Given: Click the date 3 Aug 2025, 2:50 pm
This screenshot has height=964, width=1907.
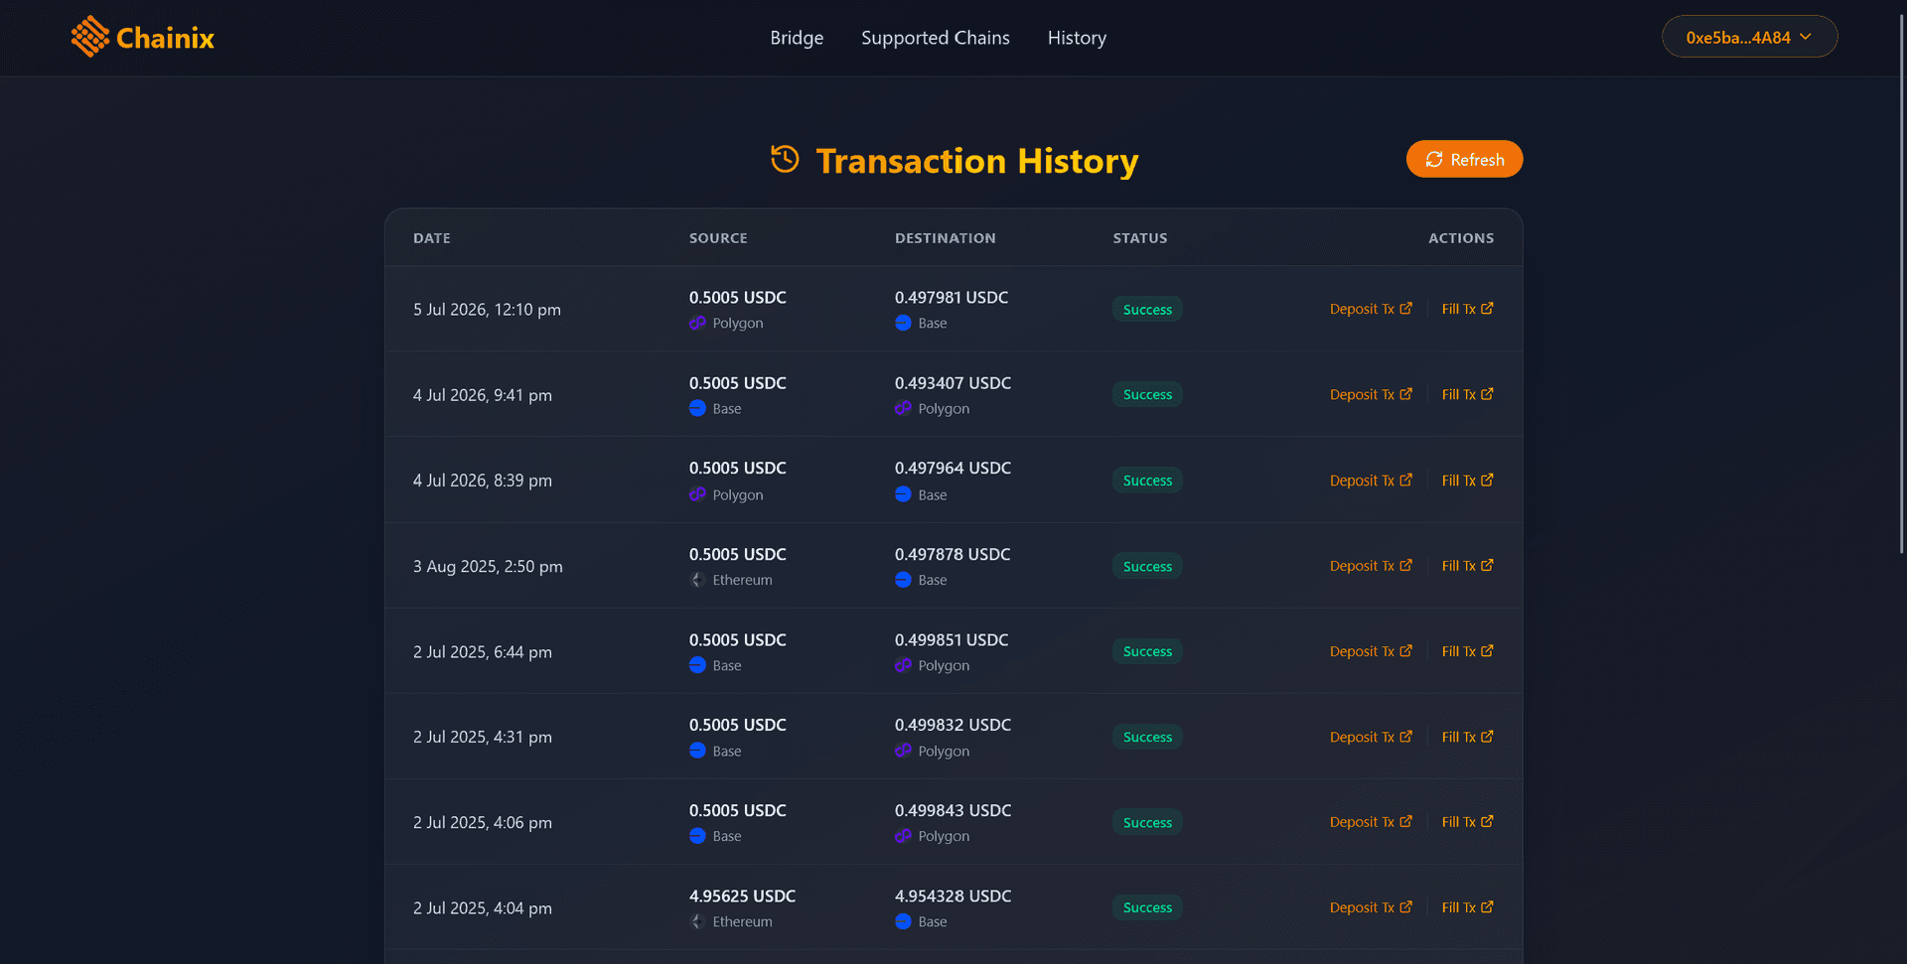Looking at the screenshot, I should 488,566.
